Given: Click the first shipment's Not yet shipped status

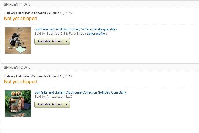Looking at the screenshot, I should pos(20,19).
